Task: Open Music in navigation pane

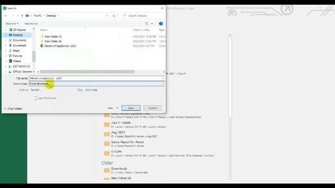Action: (16, 51)
